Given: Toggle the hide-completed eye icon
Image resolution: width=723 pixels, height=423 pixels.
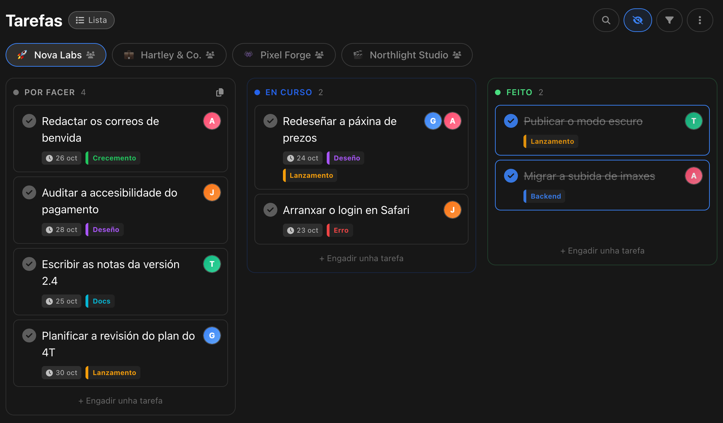Looking at the screenshot, I should point(637,20).
